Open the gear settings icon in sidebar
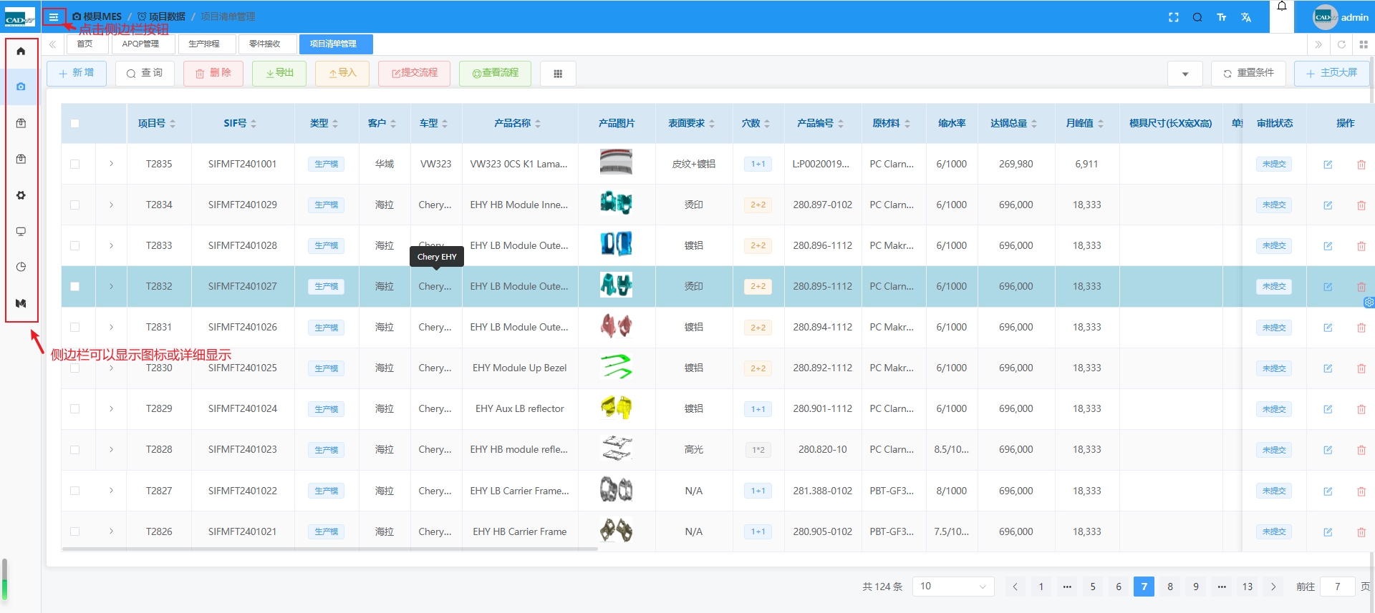 pos(21,195)
